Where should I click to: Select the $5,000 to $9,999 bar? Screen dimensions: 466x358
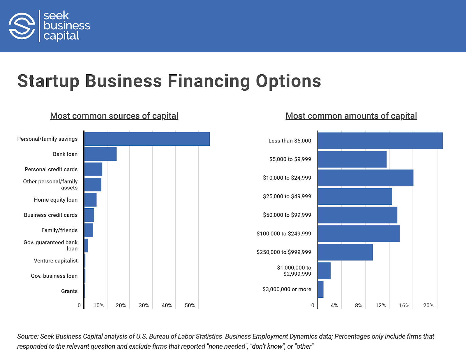[x=352, y=159]
